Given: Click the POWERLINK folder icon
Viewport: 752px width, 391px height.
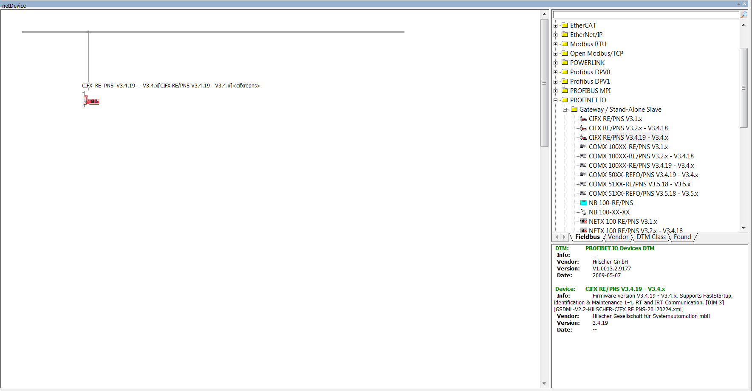Looking at the screenshot, I should tap(565, 62).
